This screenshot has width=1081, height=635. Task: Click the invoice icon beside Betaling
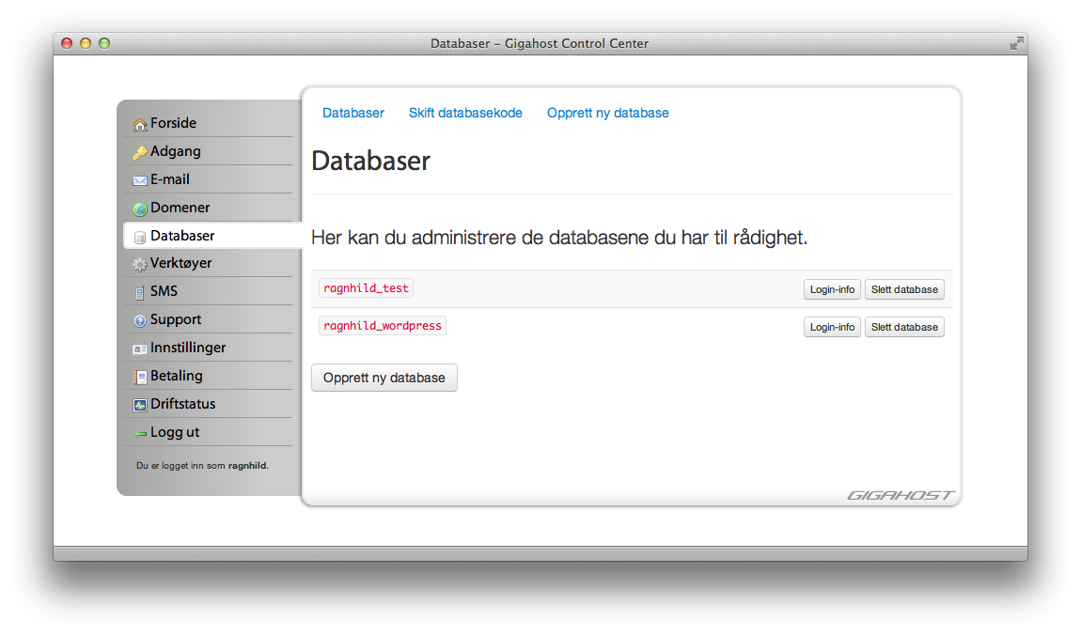pos(140,378)
